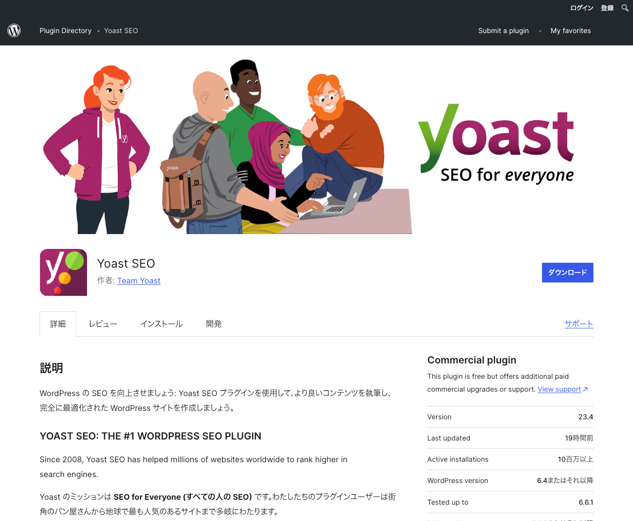Click the Tested up to label
This screenshot has height=521, width=633.
click(448, 502)
